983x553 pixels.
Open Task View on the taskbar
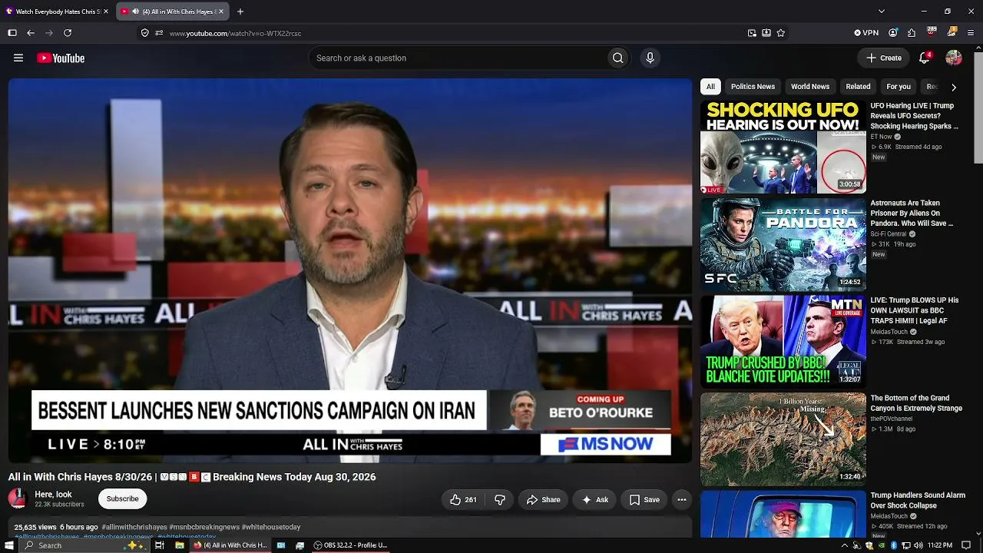click(160, 545)
